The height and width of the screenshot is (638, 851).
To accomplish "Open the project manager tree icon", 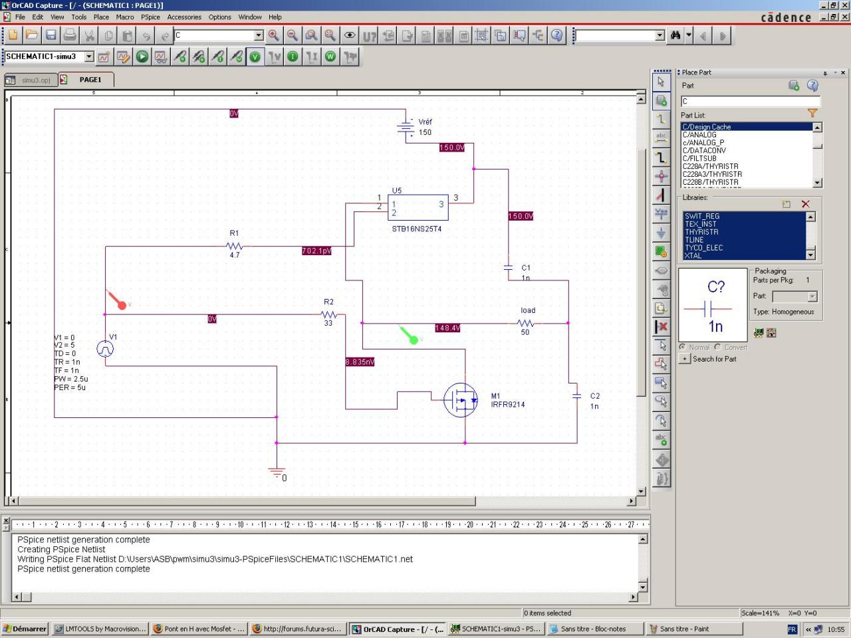I will (x=538, y=35).
